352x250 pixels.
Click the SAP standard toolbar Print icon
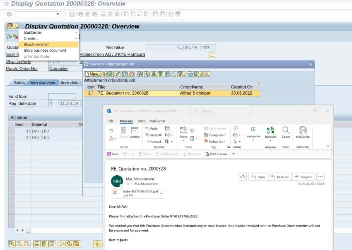103,14
